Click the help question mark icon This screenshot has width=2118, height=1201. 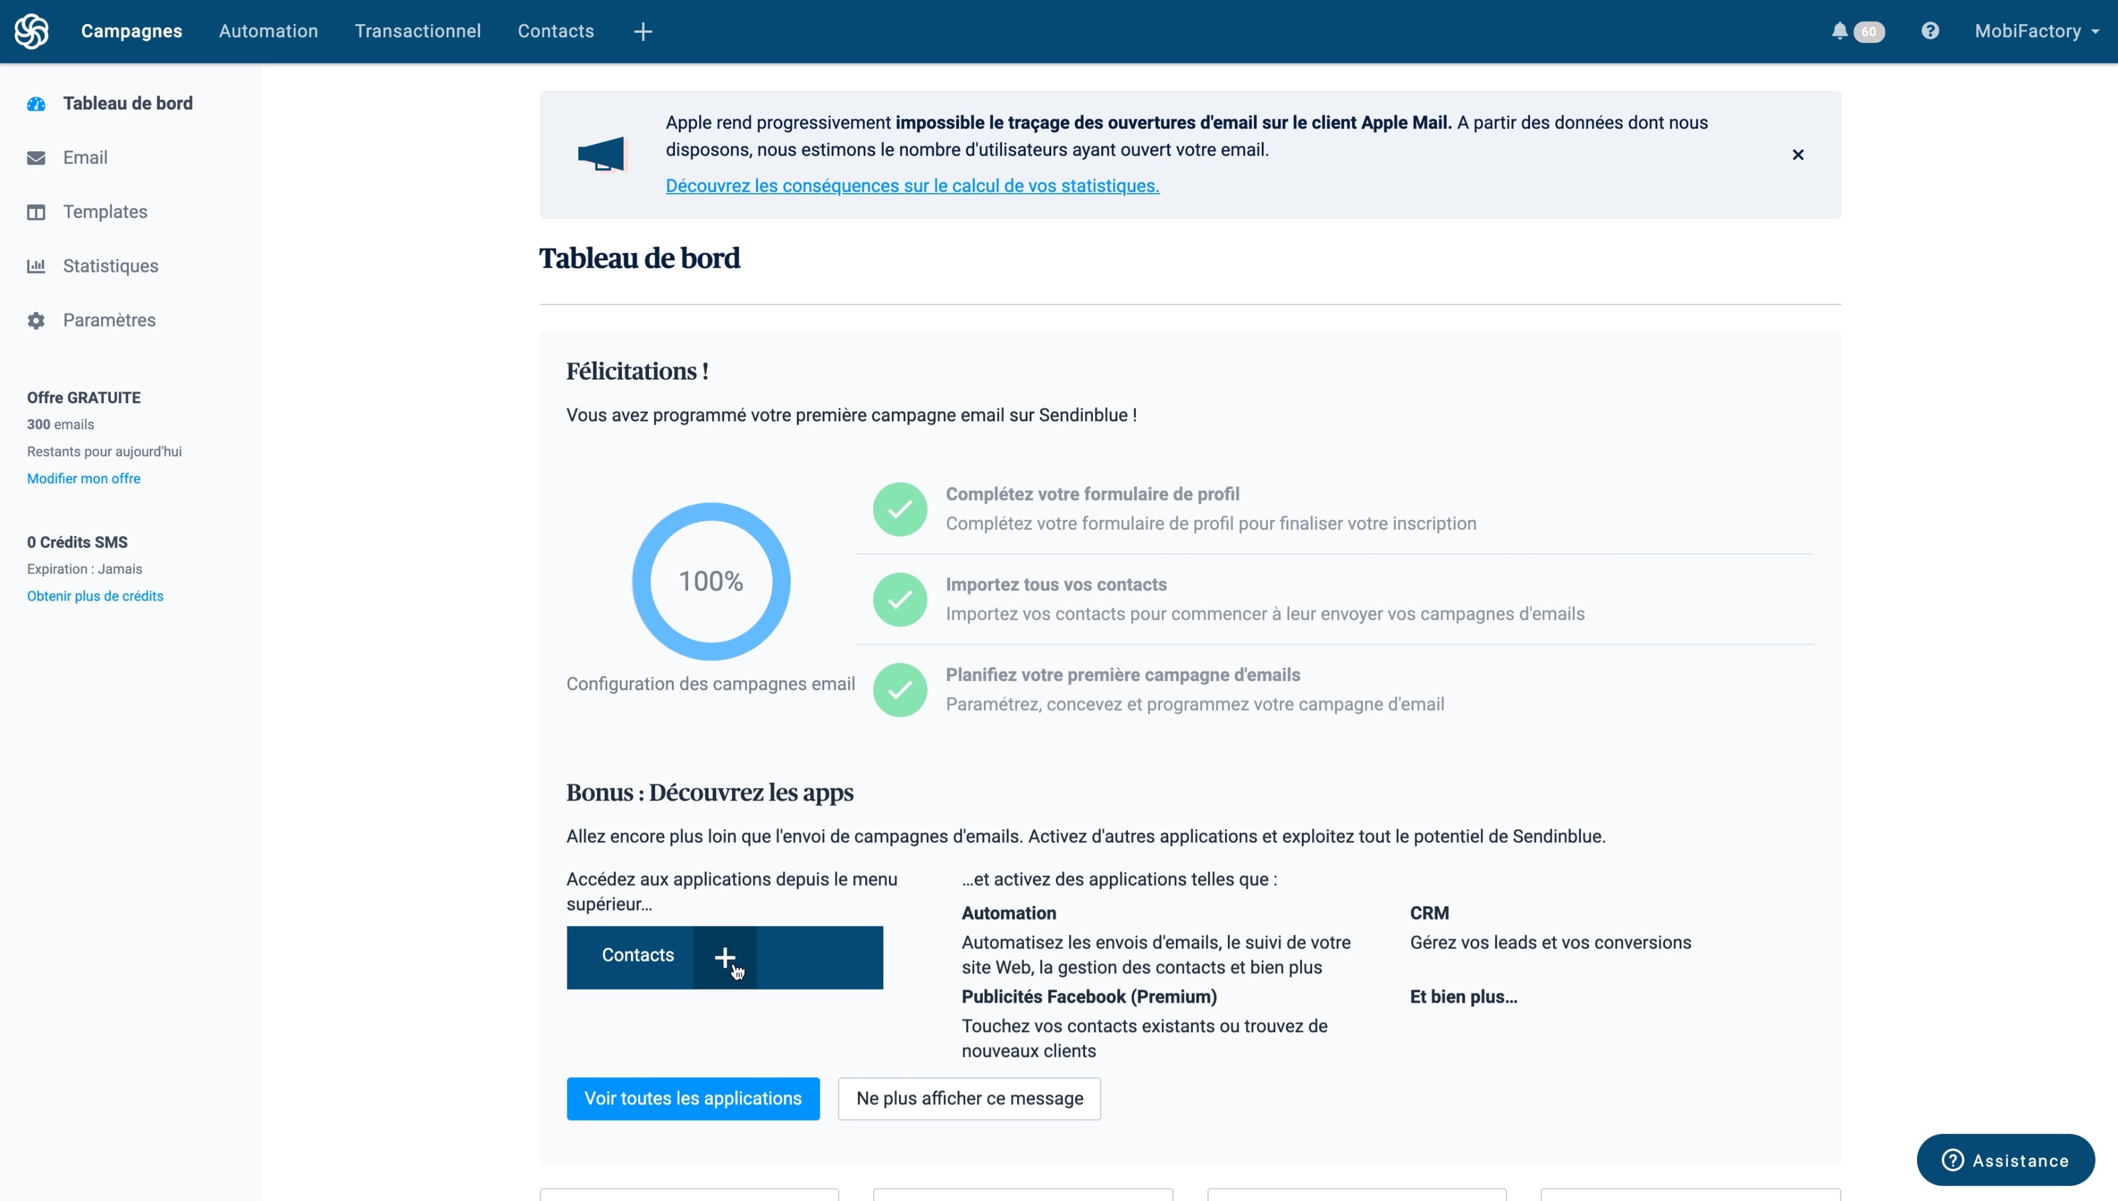(x=1930, y=31)
